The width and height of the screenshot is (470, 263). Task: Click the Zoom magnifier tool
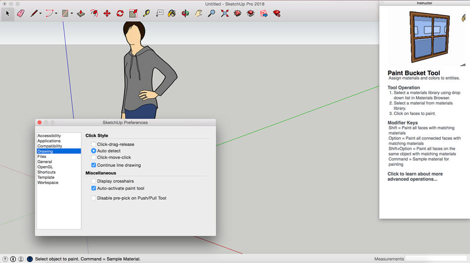pos(211,13)
